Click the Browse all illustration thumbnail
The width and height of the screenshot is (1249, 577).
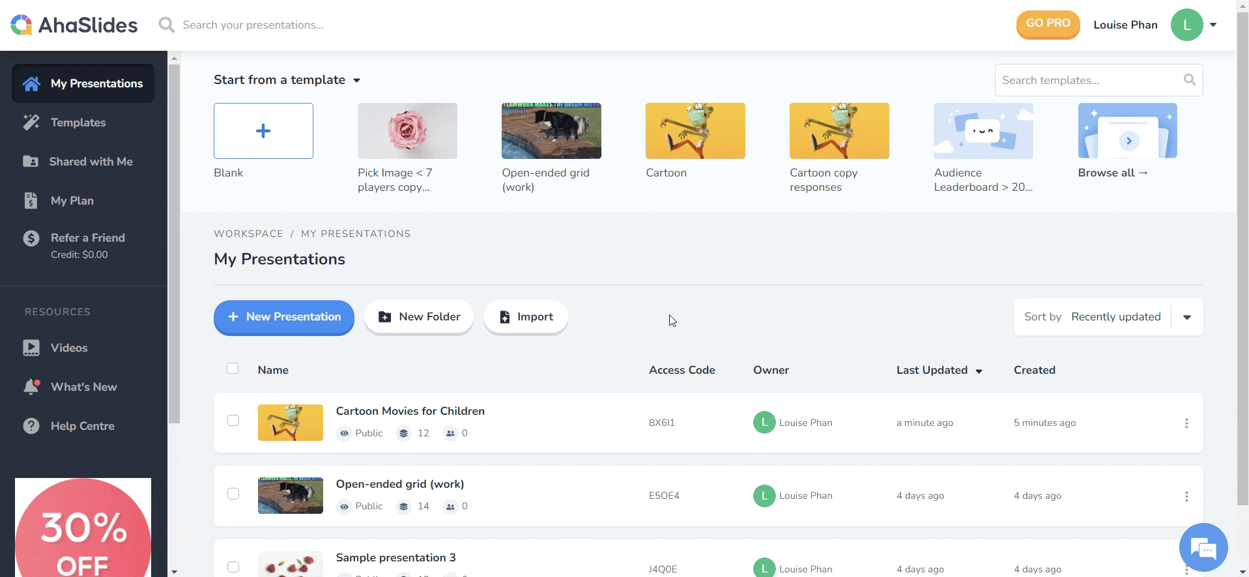click(1127, 130)
